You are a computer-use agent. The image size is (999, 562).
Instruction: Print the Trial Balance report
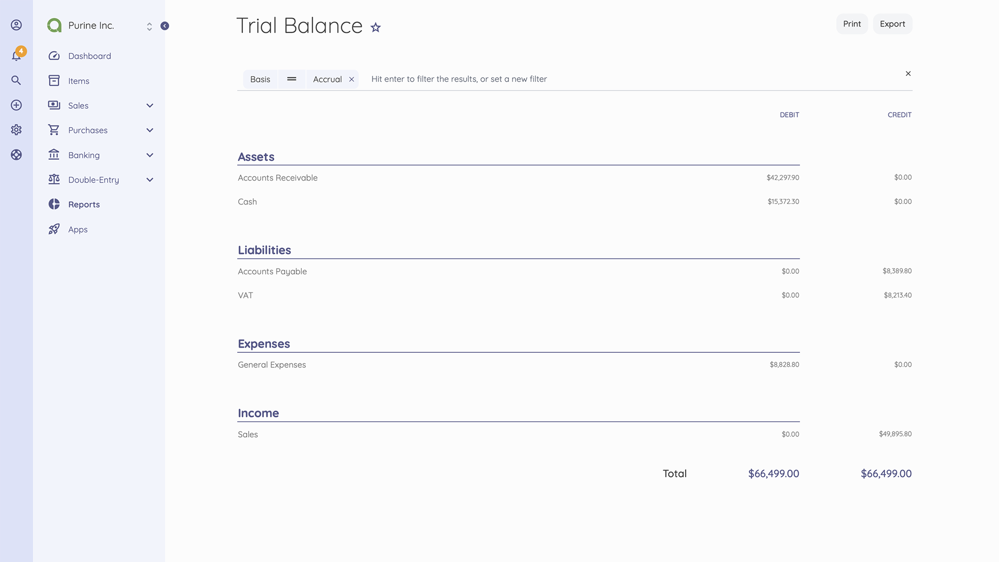[852, 23]
